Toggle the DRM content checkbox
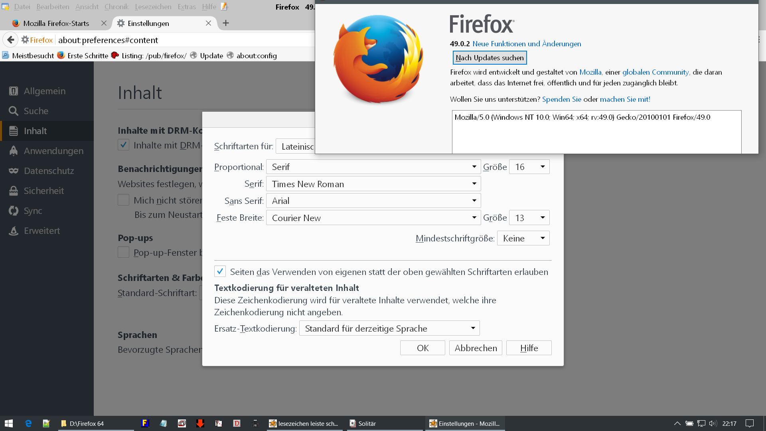The height and width of the screenshot is (431, 766). point(124,145)
